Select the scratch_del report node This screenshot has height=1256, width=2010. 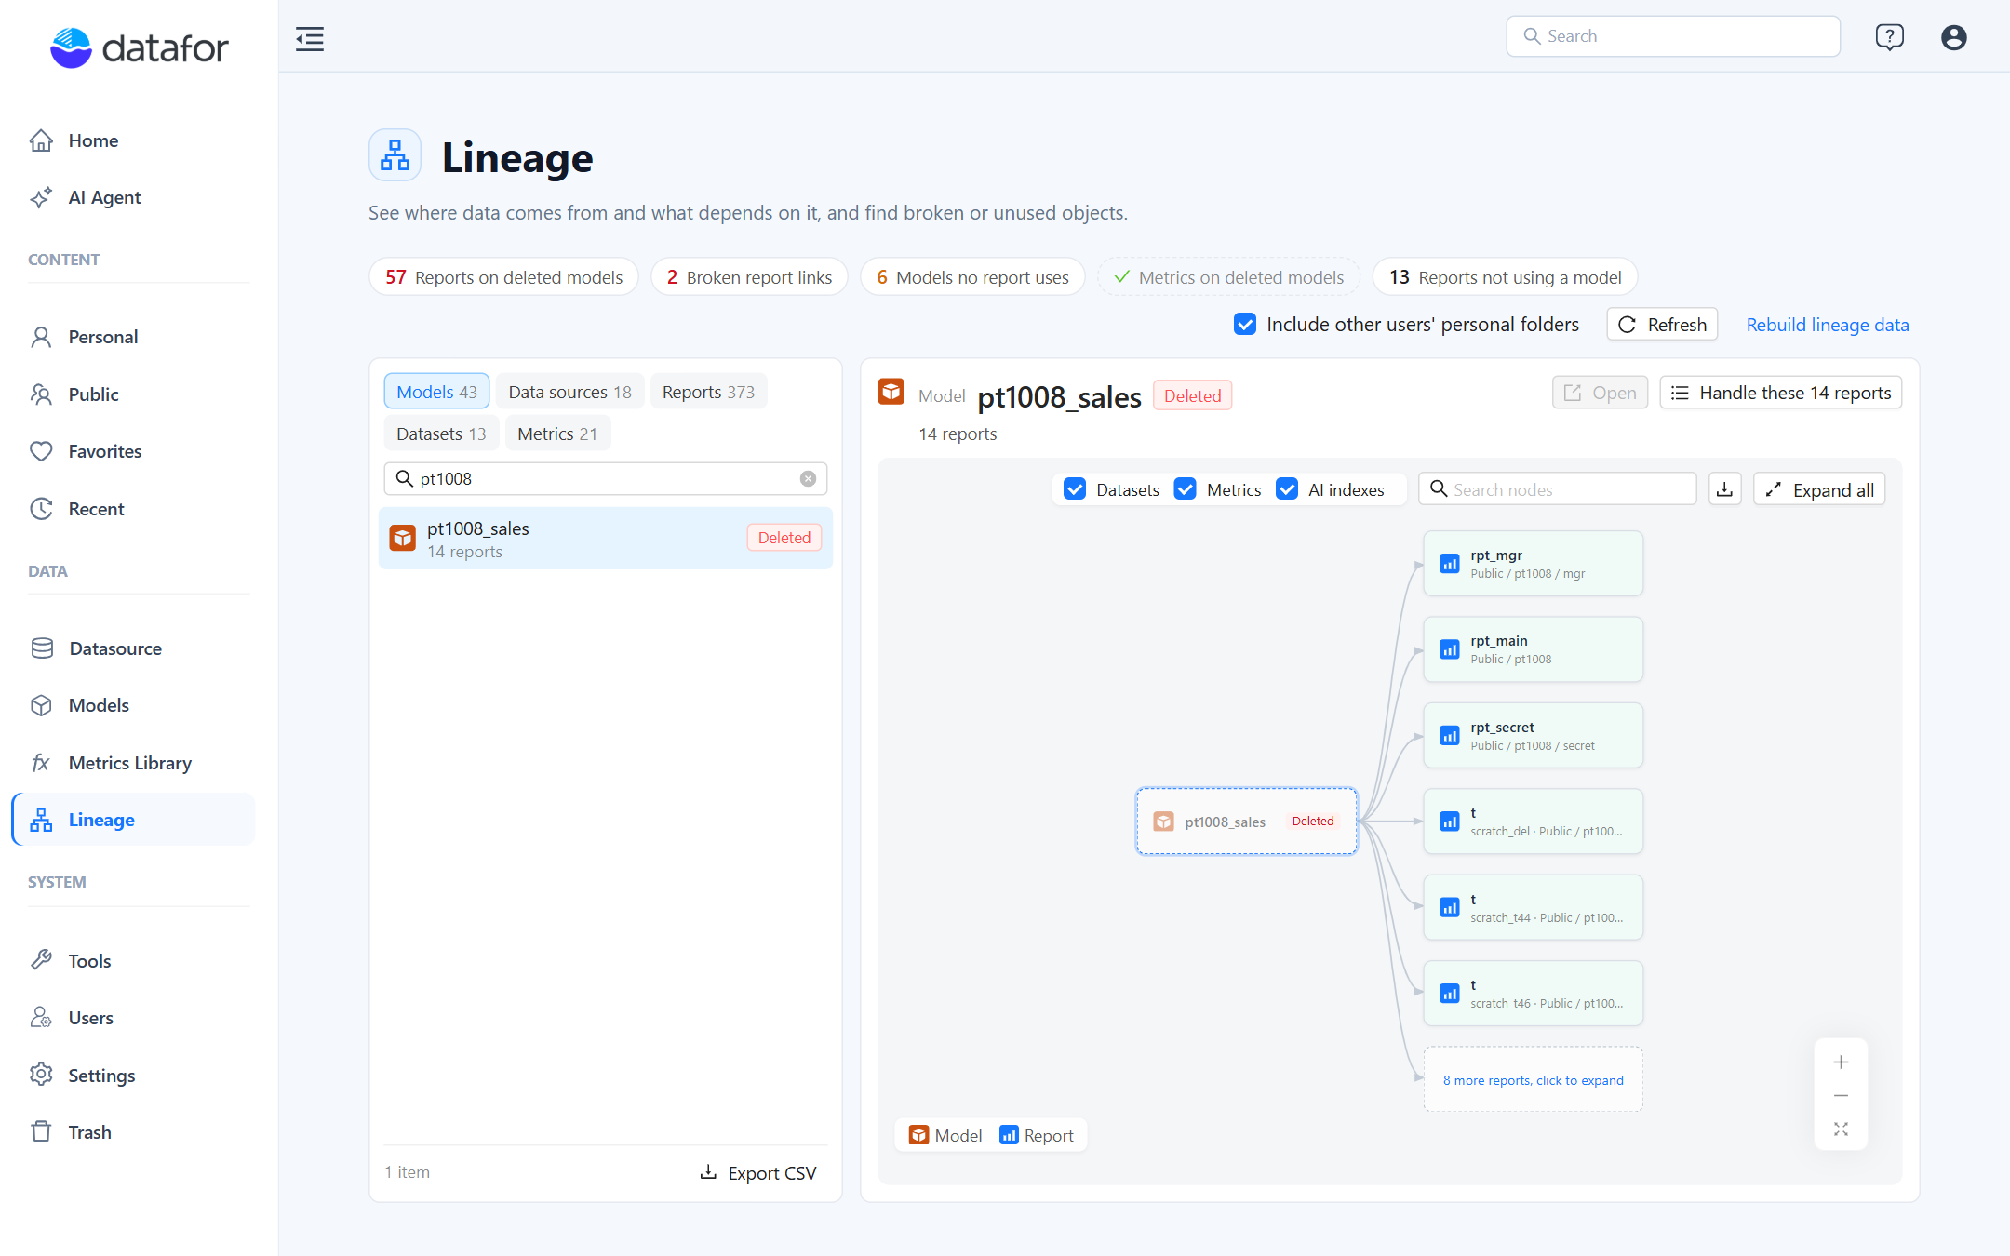tap(1533, 822)
